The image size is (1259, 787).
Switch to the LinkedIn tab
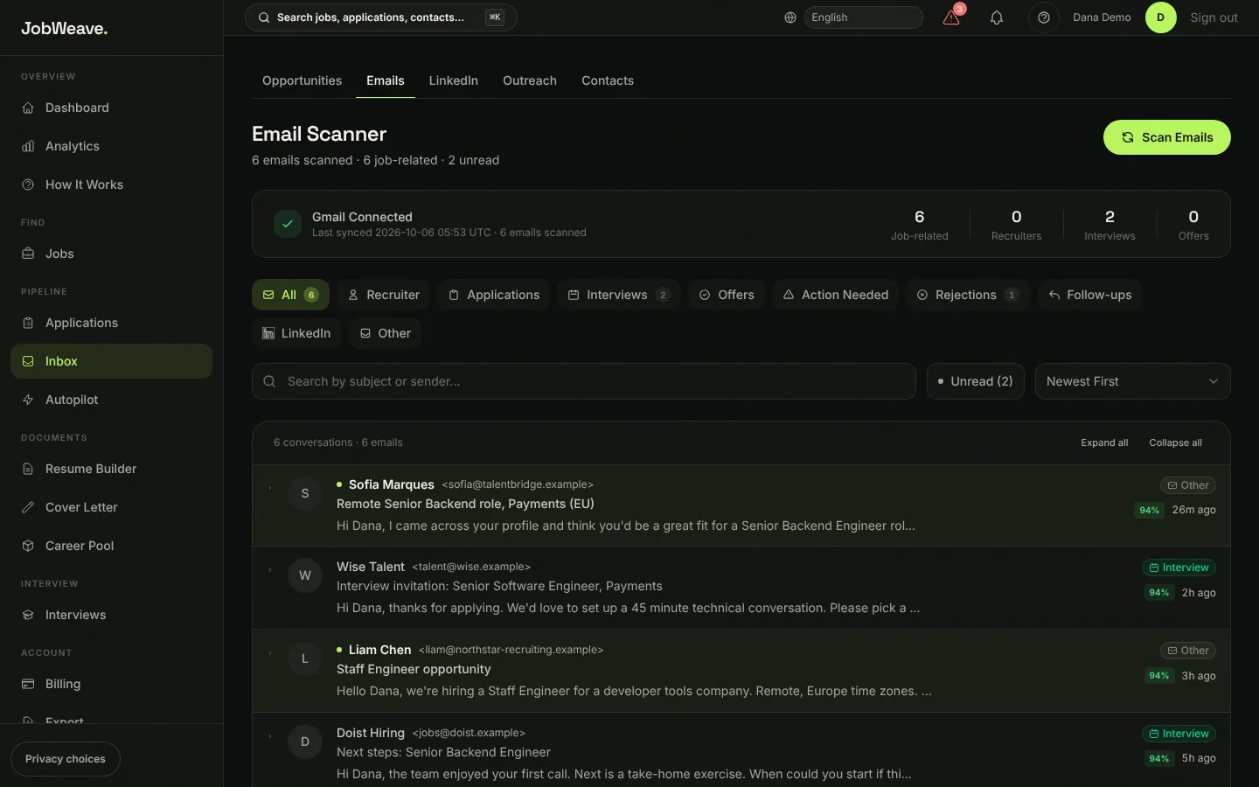pos(453,80)
